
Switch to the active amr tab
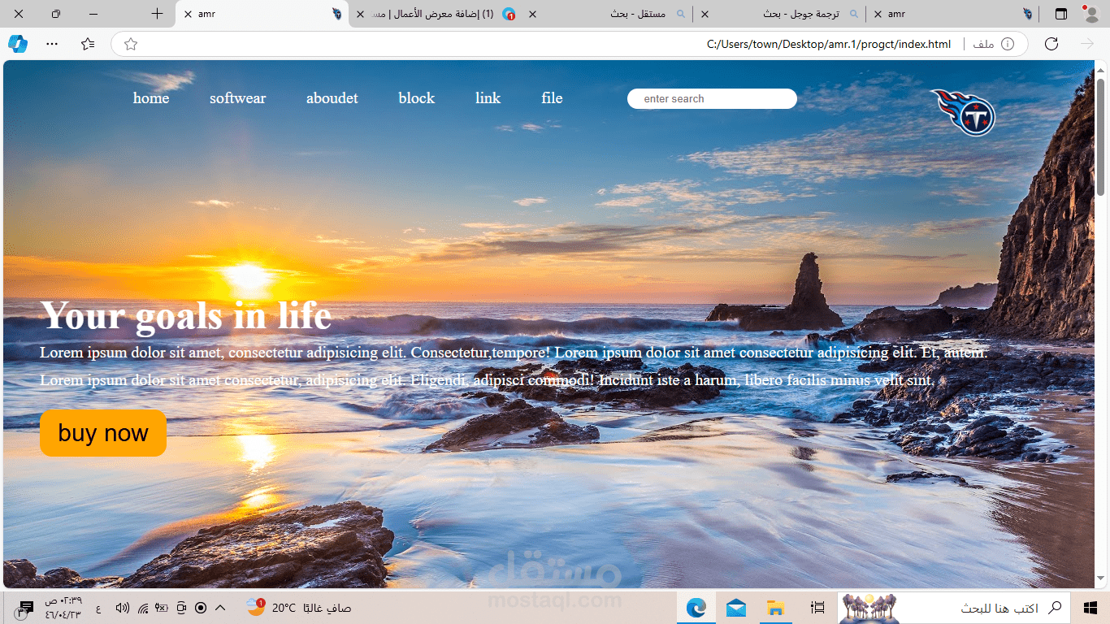pyautogui.click(x=260, y=14)
